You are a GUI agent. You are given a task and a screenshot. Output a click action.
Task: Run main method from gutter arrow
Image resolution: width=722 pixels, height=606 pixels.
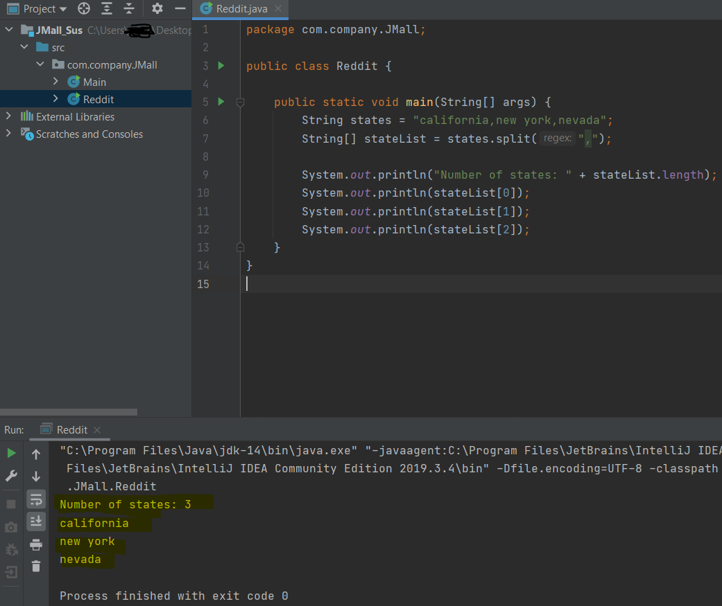(x=221, y=102)
